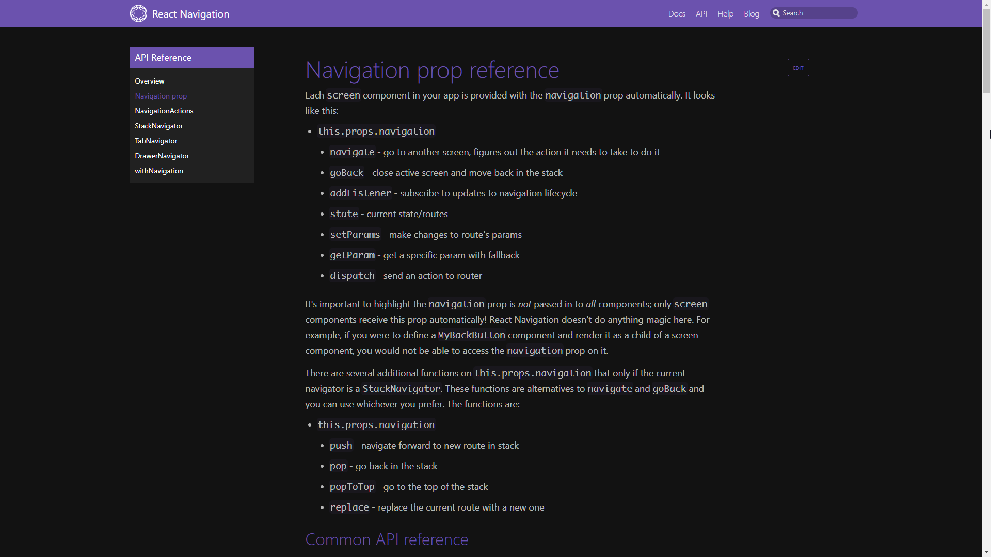
Task: Open the Help menu item
Action: (725, 14)
